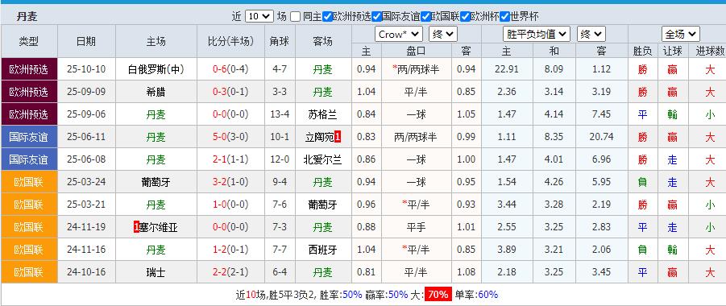Click the 角球 column header

280,41
